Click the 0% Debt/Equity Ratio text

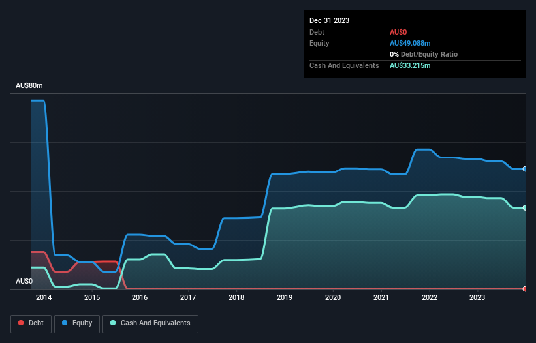424,54
